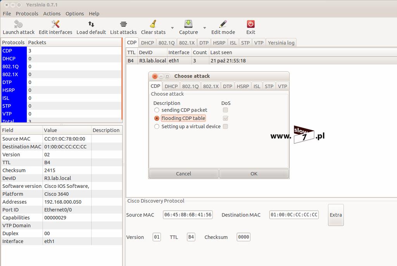Open the Protocols menu
Viewport: 397px width, 266px height.
click(x=27, y=14)
